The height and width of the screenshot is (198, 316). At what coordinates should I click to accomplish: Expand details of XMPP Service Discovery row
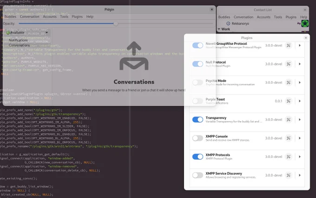[300, 175]
